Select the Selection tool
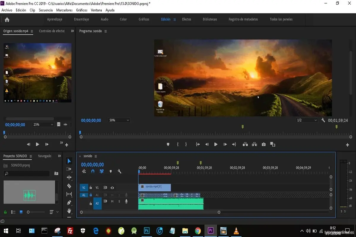The height and width of the screenshot is (237, 356). tap(69, 161)
